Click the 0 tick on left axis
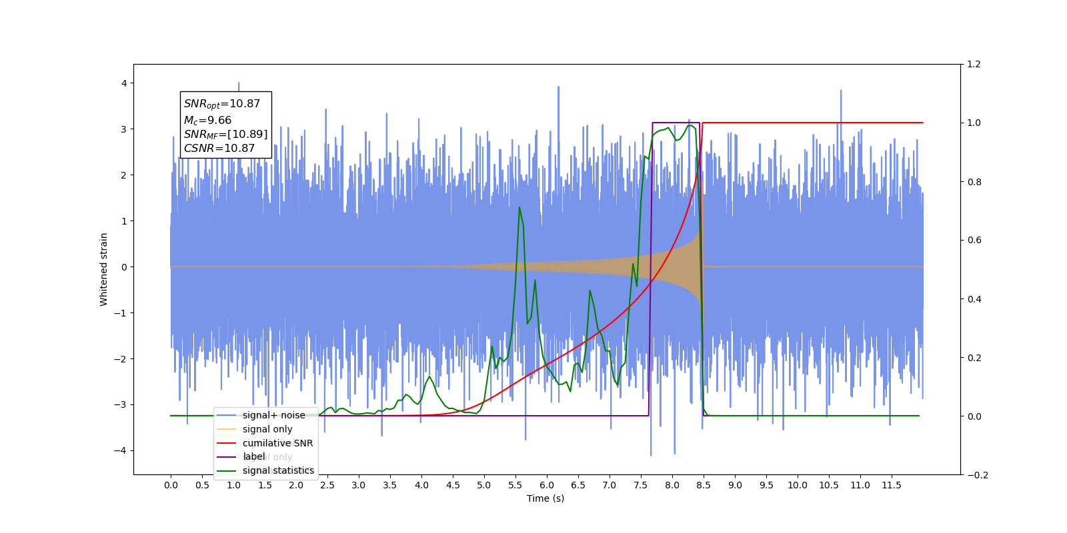The height and width of the screenshot is (533, 1067). (124, 267)
